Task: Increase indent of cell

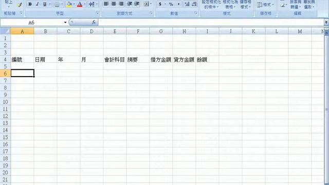Action: point(137,4)
